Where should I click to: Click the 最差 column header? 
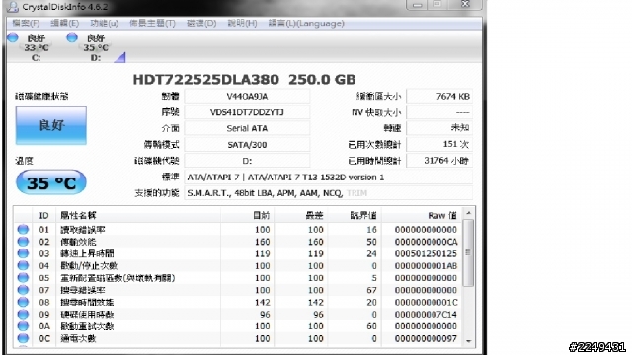click(301, 216)
